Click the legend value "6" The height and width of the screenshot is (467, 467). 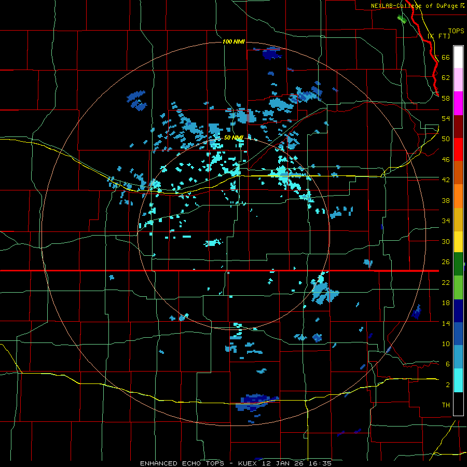click(448, 364)
